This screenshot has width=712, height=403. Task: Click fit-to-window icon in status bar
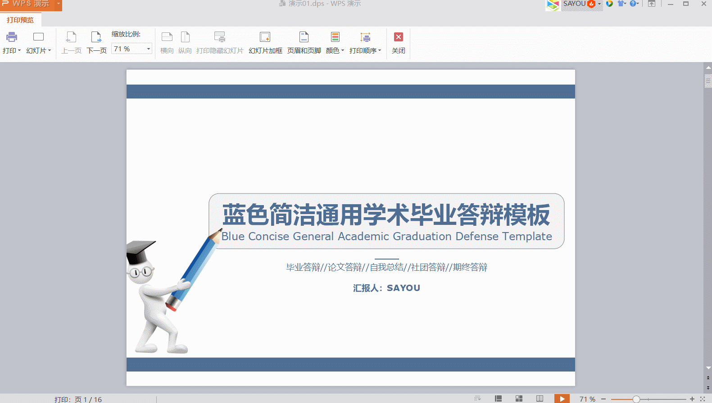click(x=703, y=399)
